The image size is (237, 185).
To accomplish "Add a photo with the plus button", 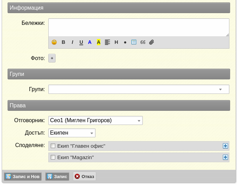I will pos(52,58).
